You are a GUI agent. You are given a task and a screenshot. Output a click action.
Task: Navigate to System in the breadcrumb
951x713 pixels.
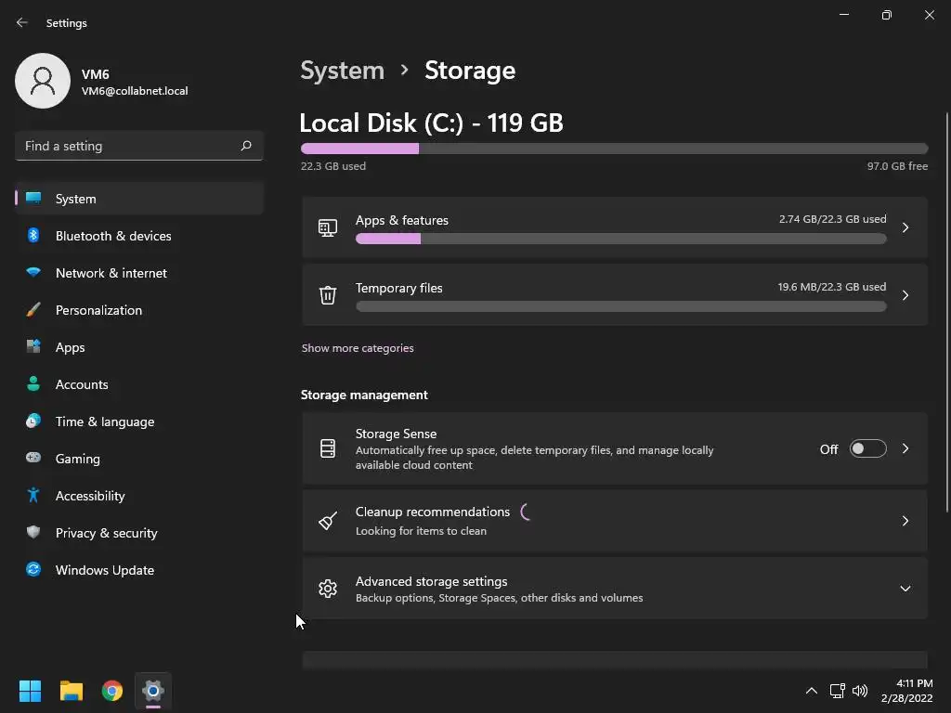(x=342, y=71)
